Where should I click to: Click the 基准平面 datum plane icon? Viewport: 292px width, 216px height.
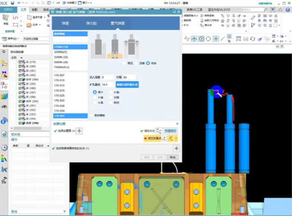(x=29, y=17)
